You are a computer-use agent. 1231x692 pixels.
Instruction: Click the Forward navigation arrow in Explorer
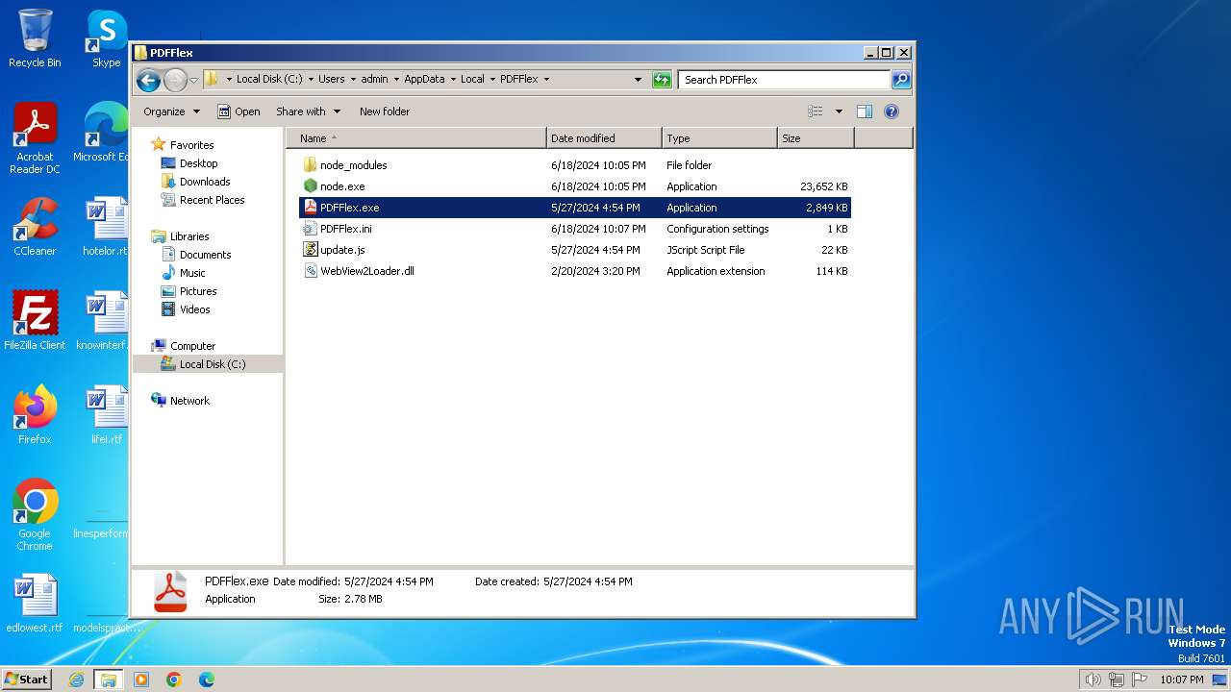tap(175, 80)
